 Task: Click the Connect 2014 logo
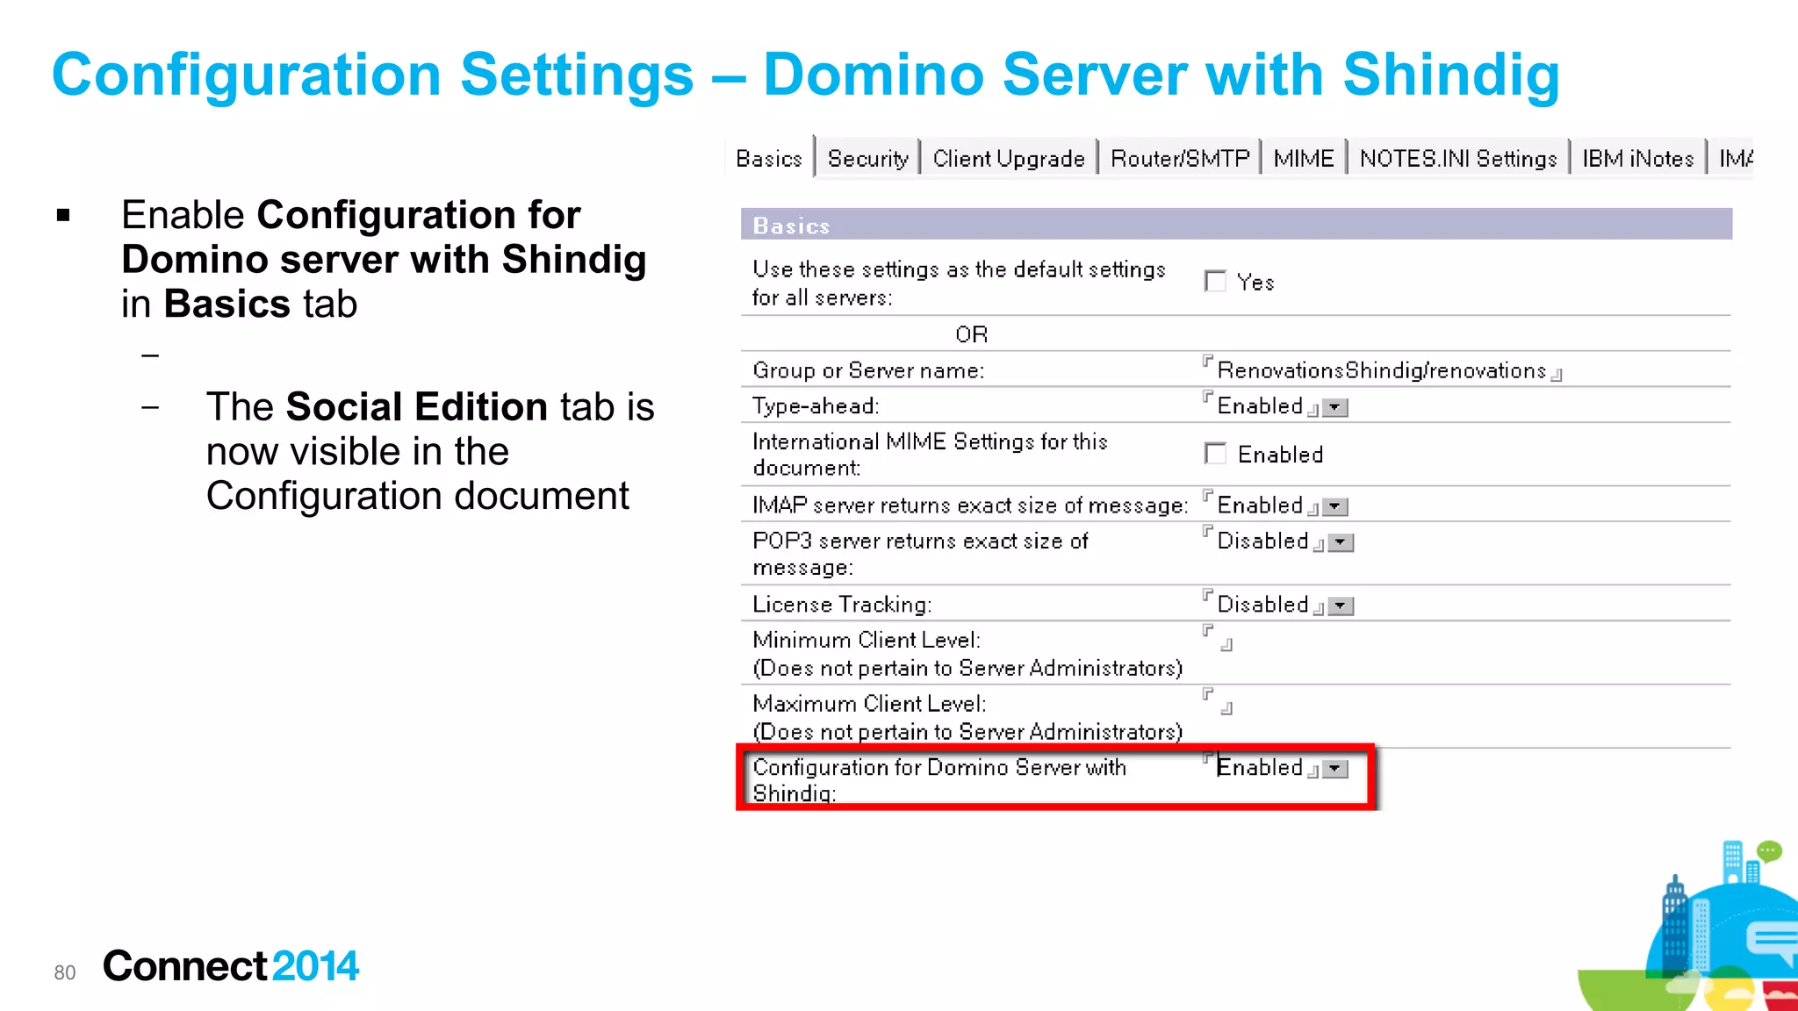[231, 966]
